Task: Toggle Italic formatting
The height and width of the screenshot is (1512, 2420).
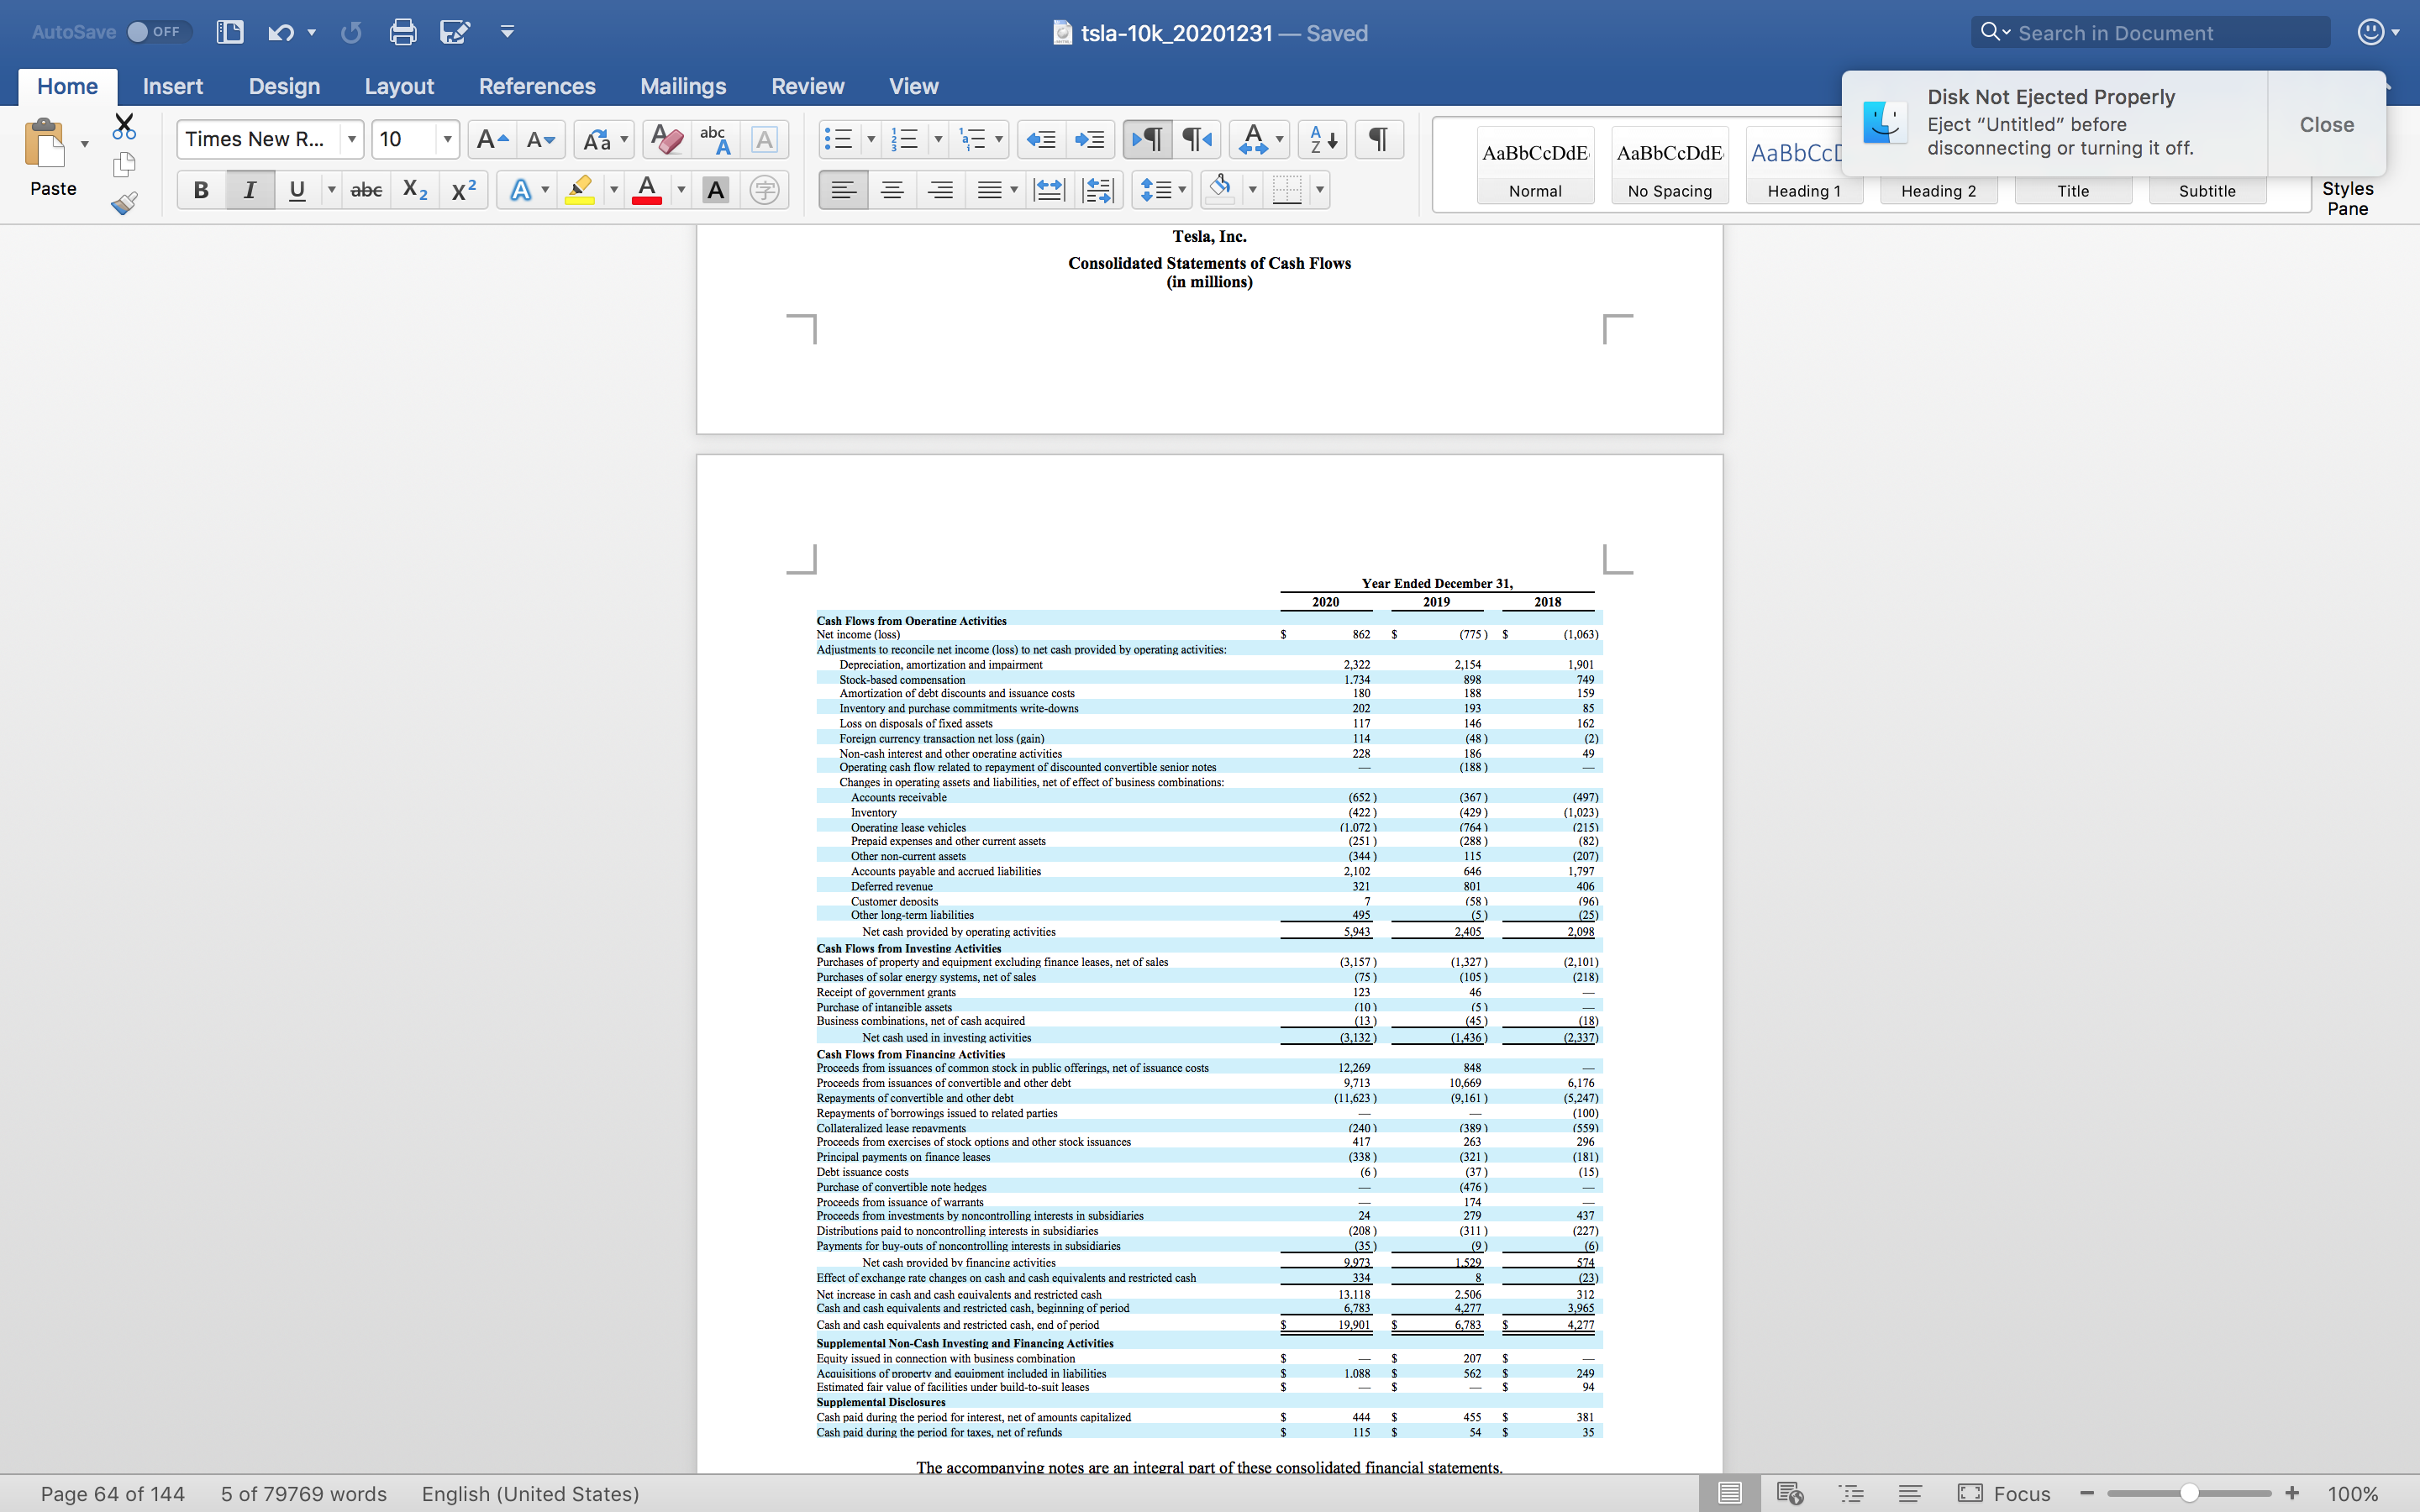Action: 250,189
